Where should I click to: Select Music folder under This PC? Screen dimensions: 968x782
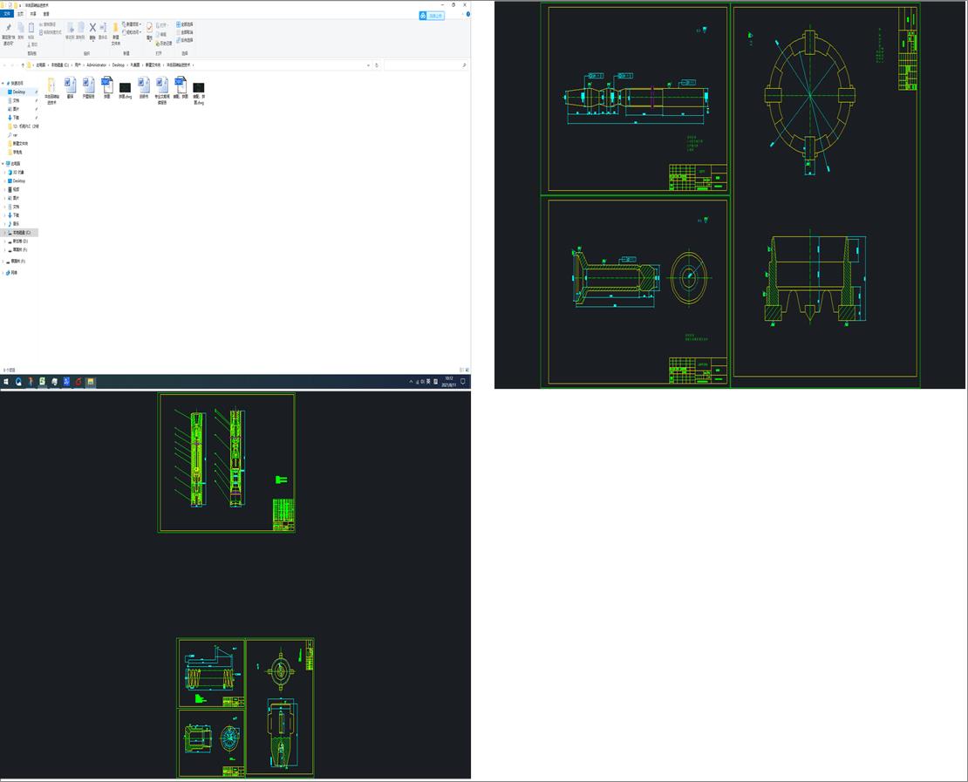pos(16,224)
